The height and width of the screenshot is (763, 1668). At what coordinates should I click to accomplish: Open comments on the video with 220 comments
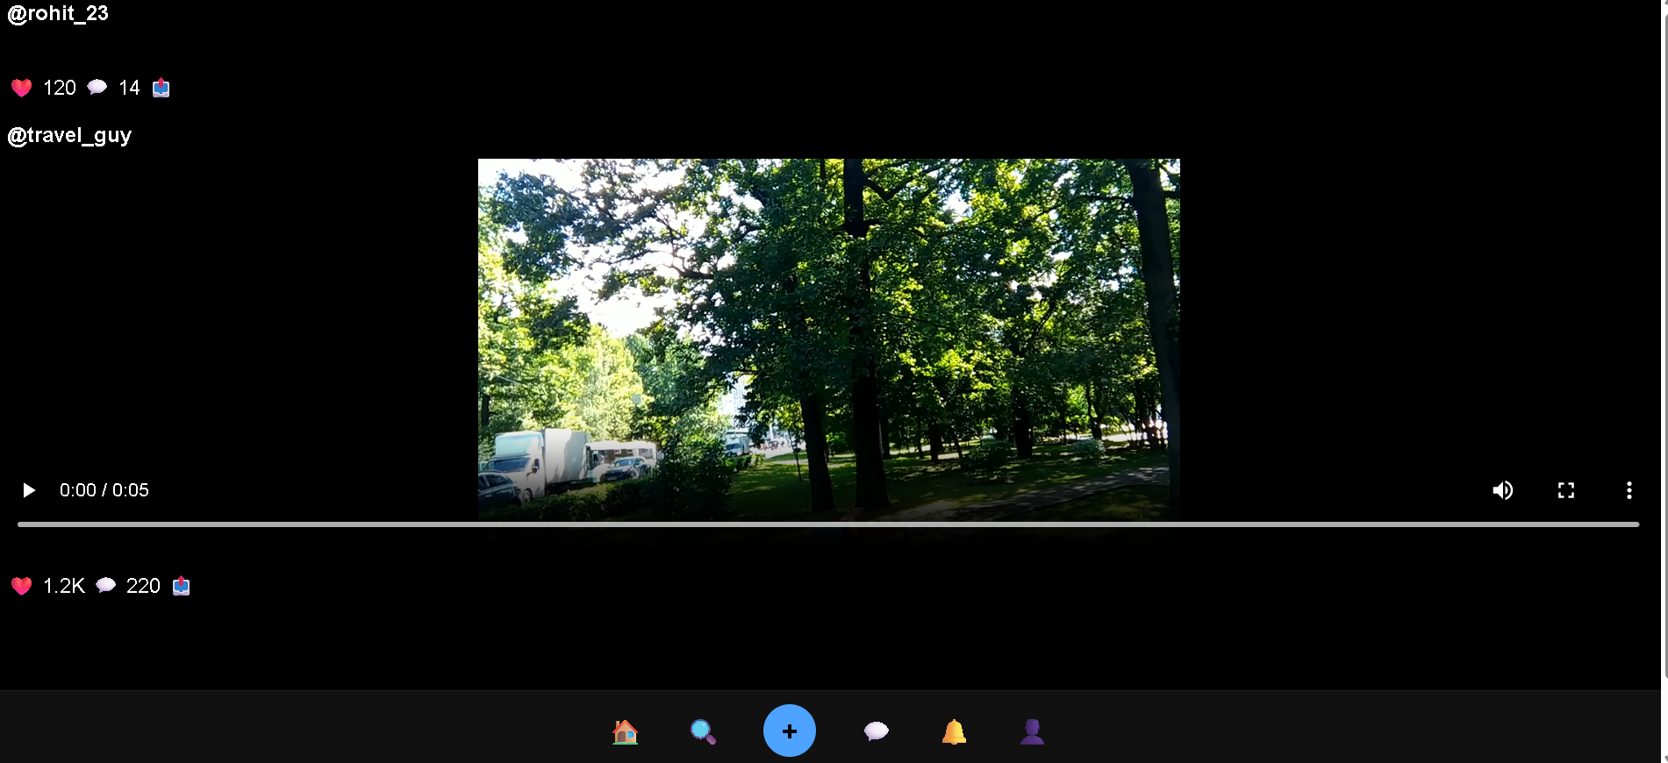click(x=105, y=585)
